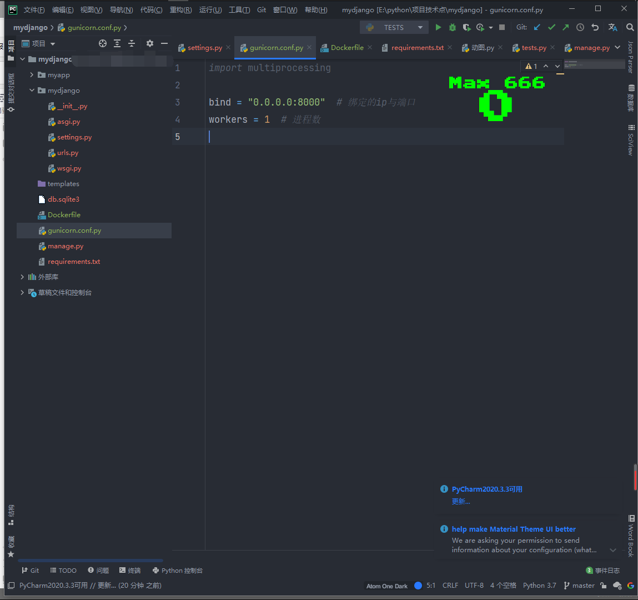Screen dimensions: 638x600
Task: Open help make Material Theme UI better link
Action: (514, 529)
